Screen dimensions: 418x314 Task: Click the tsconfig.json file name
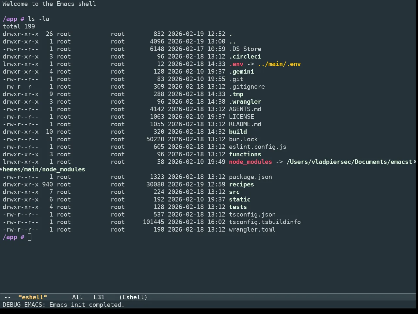tap(252, 215)
